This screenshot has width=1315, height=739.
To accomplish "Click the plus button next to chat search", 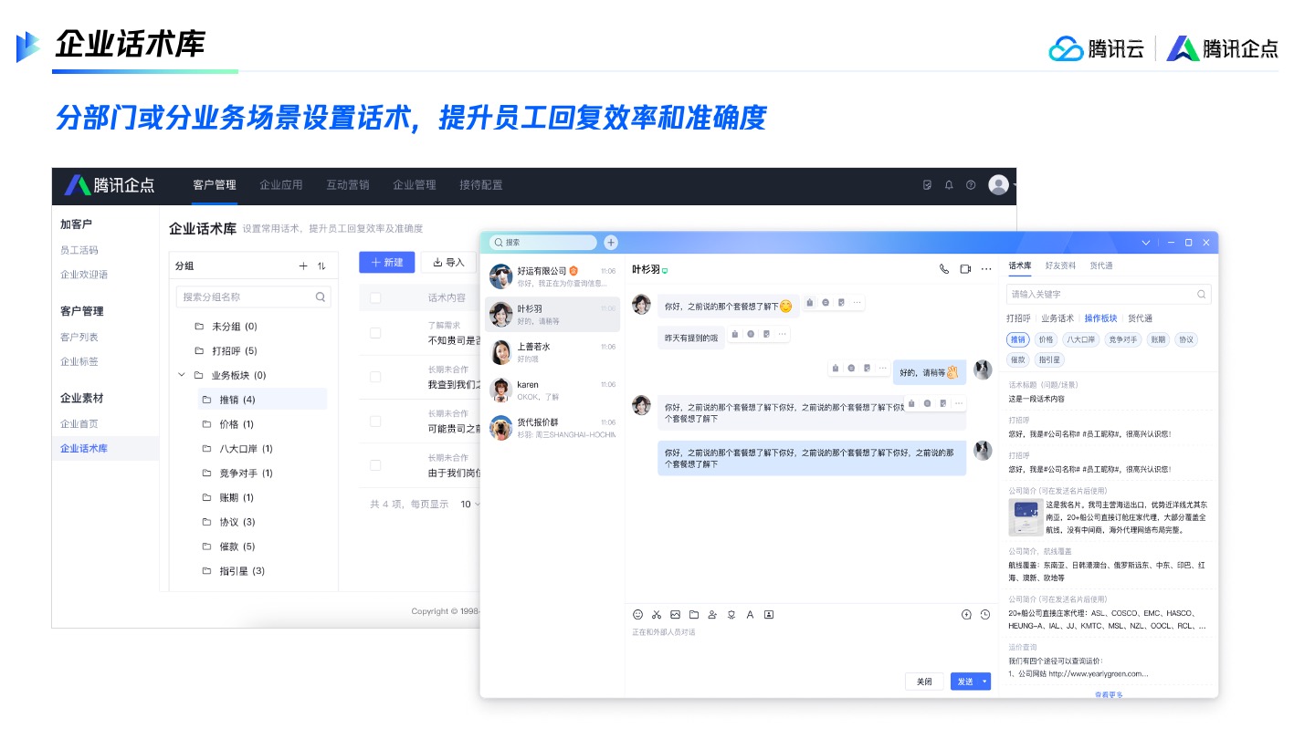I will [611, 243].
